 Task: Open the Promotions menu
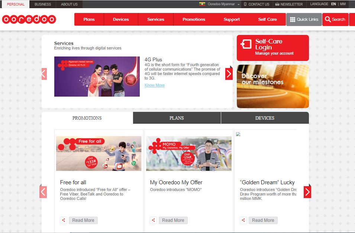(x=194, y=19)
